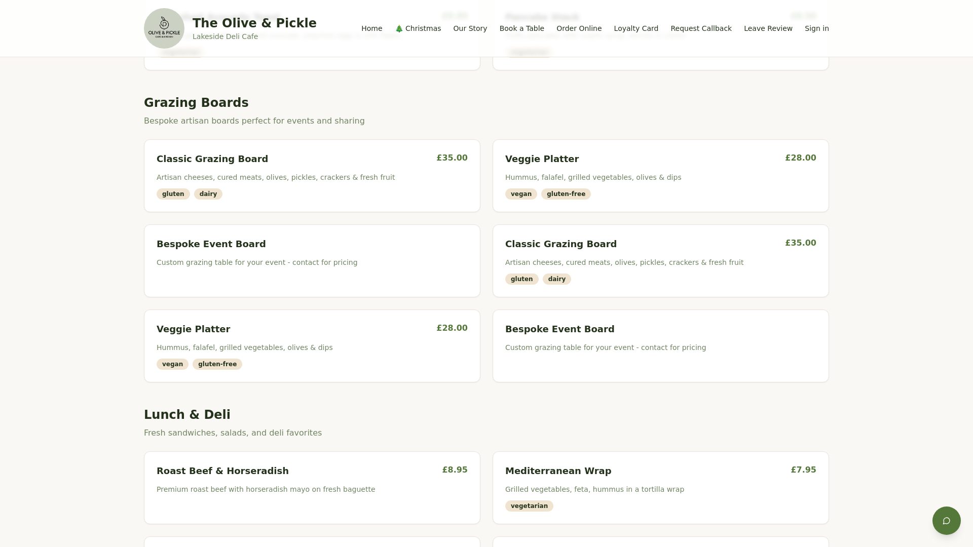
Task: Go to the Home page
Action: point(372,28)
